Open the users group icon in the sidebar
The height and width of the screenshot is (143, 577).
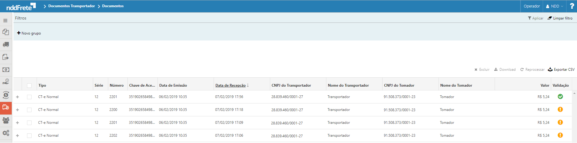[x=6, y=120]
